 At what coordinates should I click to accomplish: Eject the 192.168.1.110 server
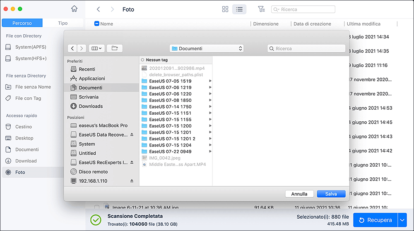pyautogui.click(x=132, y=181)
